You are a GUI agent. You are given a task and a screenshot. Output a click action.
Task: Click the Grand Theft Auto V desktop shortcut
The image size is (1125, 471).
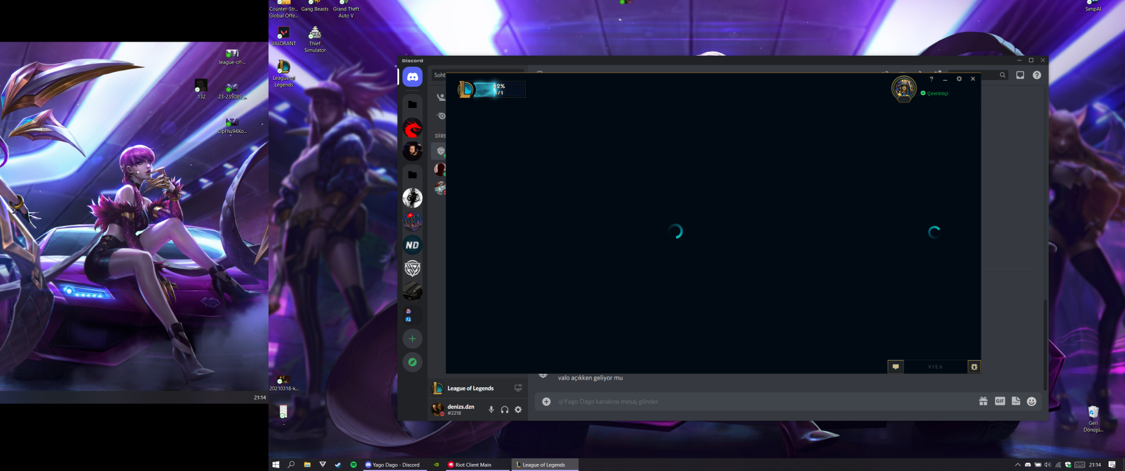click(x=346, y=10)
